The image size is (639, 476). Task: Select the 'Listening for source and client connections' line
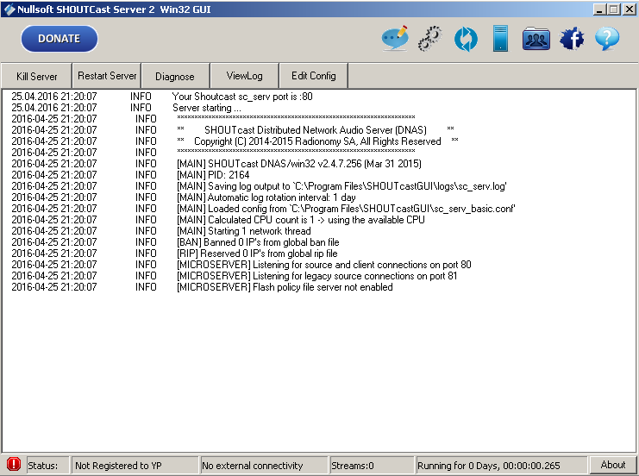[x=241, y=265]
